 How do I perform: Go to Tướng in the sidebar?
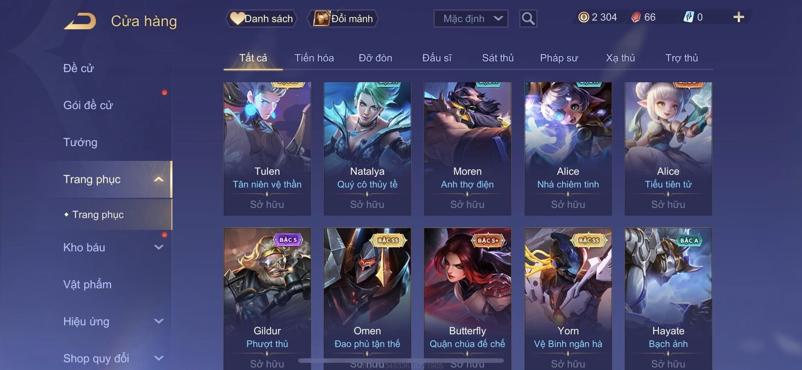click(80, 142)
